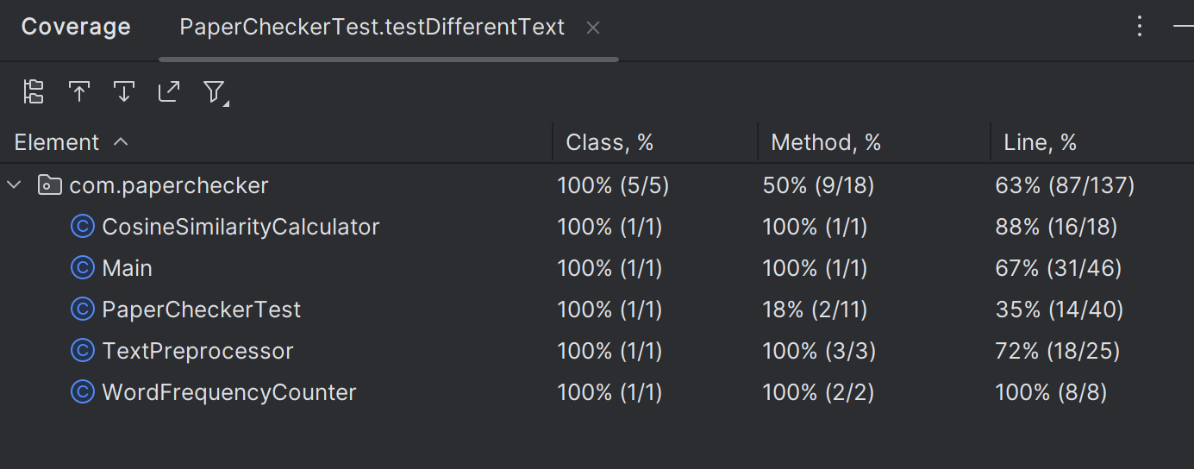The image size is (1194, 469).
Task: Select the Coverage panel title
Action: (x=76, y=28)
